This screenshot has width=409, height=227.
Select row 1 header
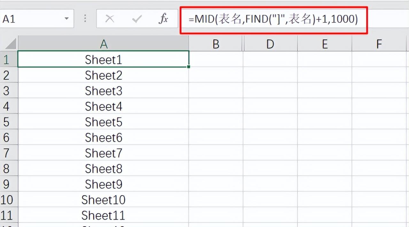[x=9, y=59]
